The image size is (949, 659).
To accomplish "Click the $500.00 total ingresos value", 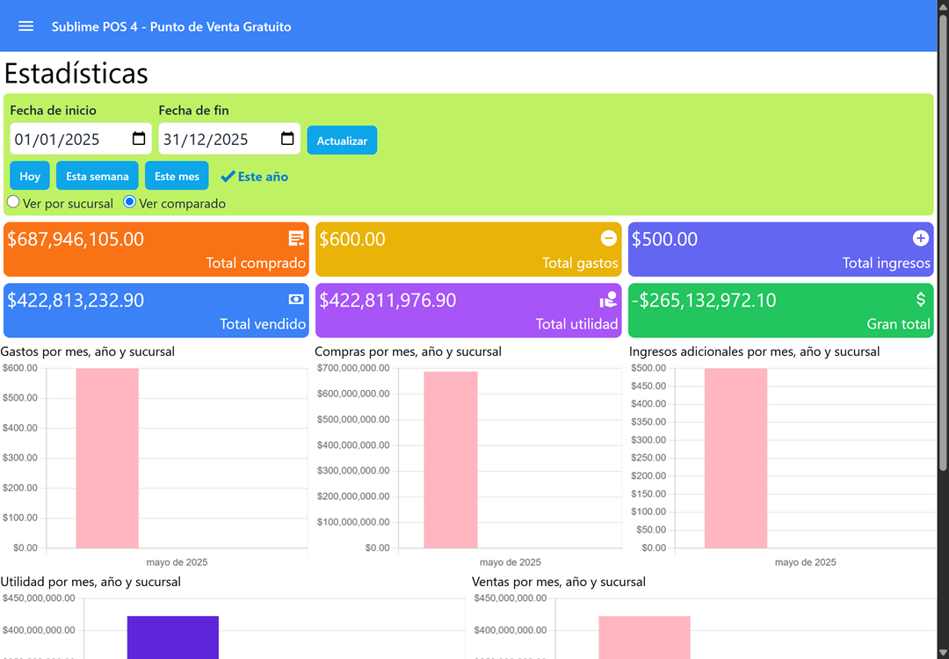I will click(x=664, y=239).
